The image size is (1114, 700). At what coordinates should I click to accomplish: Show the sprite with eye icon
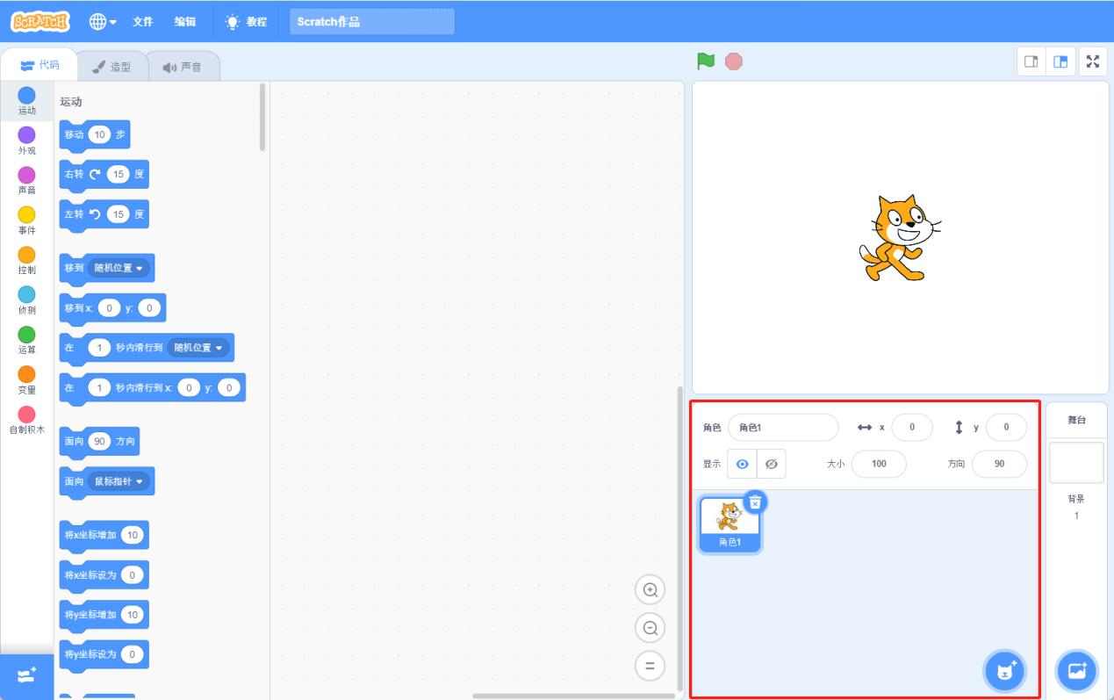click(742, 465)
